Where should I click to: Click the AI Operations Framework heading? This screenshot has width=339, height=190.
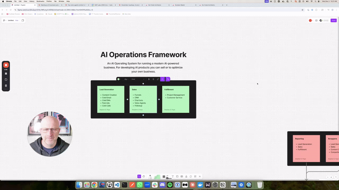pos(143,55)
